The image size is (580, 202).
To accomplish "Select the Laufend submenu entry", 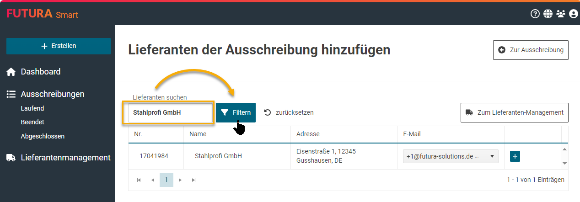I will 32,109.
